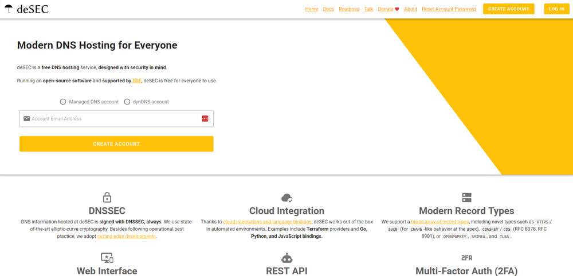Click the TLSA record type tag

pos(504,237)
